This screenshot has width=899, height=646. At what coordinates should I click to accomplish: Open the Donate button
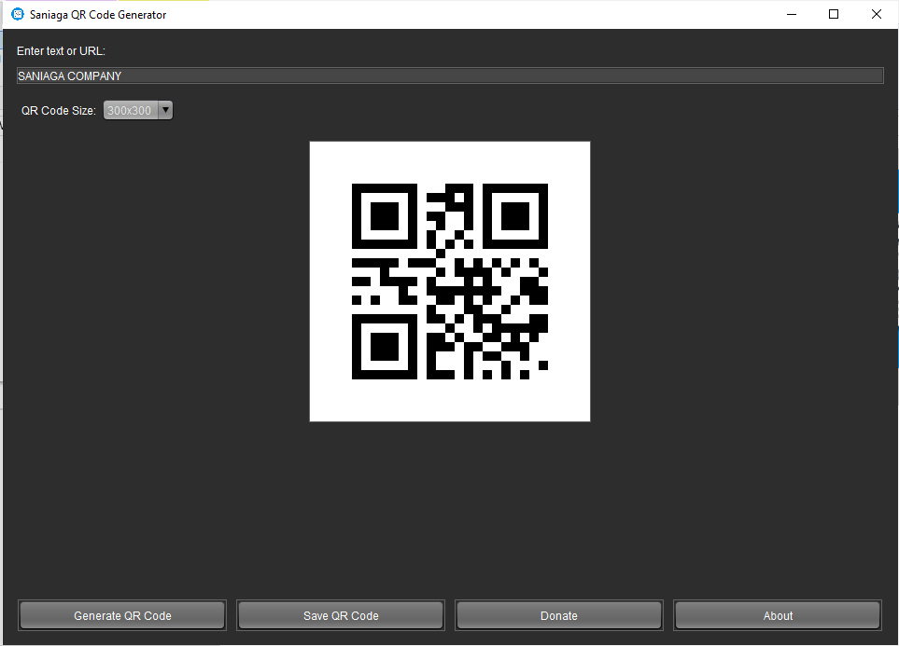(x=559, y=615)
